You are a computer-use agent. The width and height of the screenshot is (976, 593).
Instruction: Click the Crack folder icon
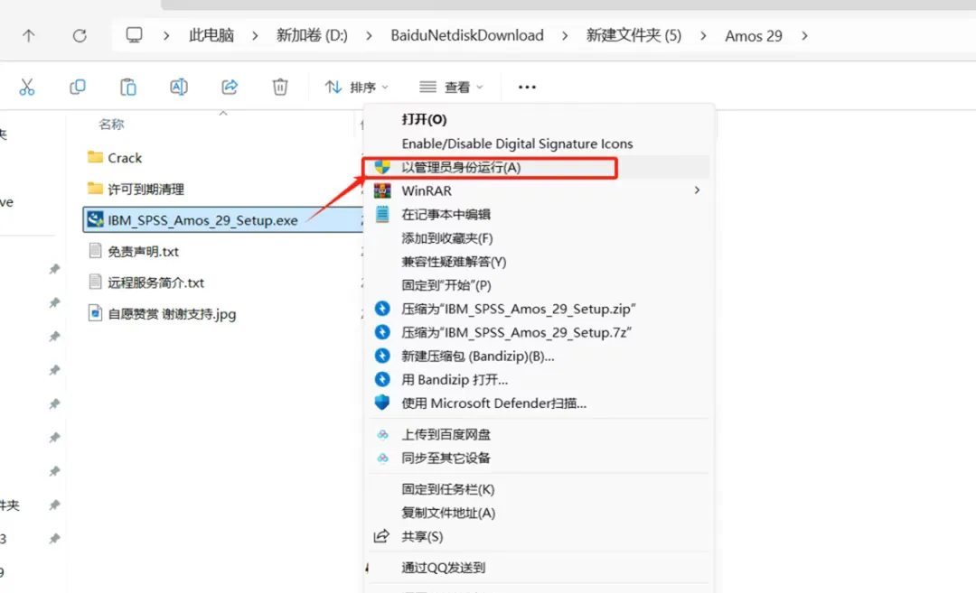click(95, 157)
